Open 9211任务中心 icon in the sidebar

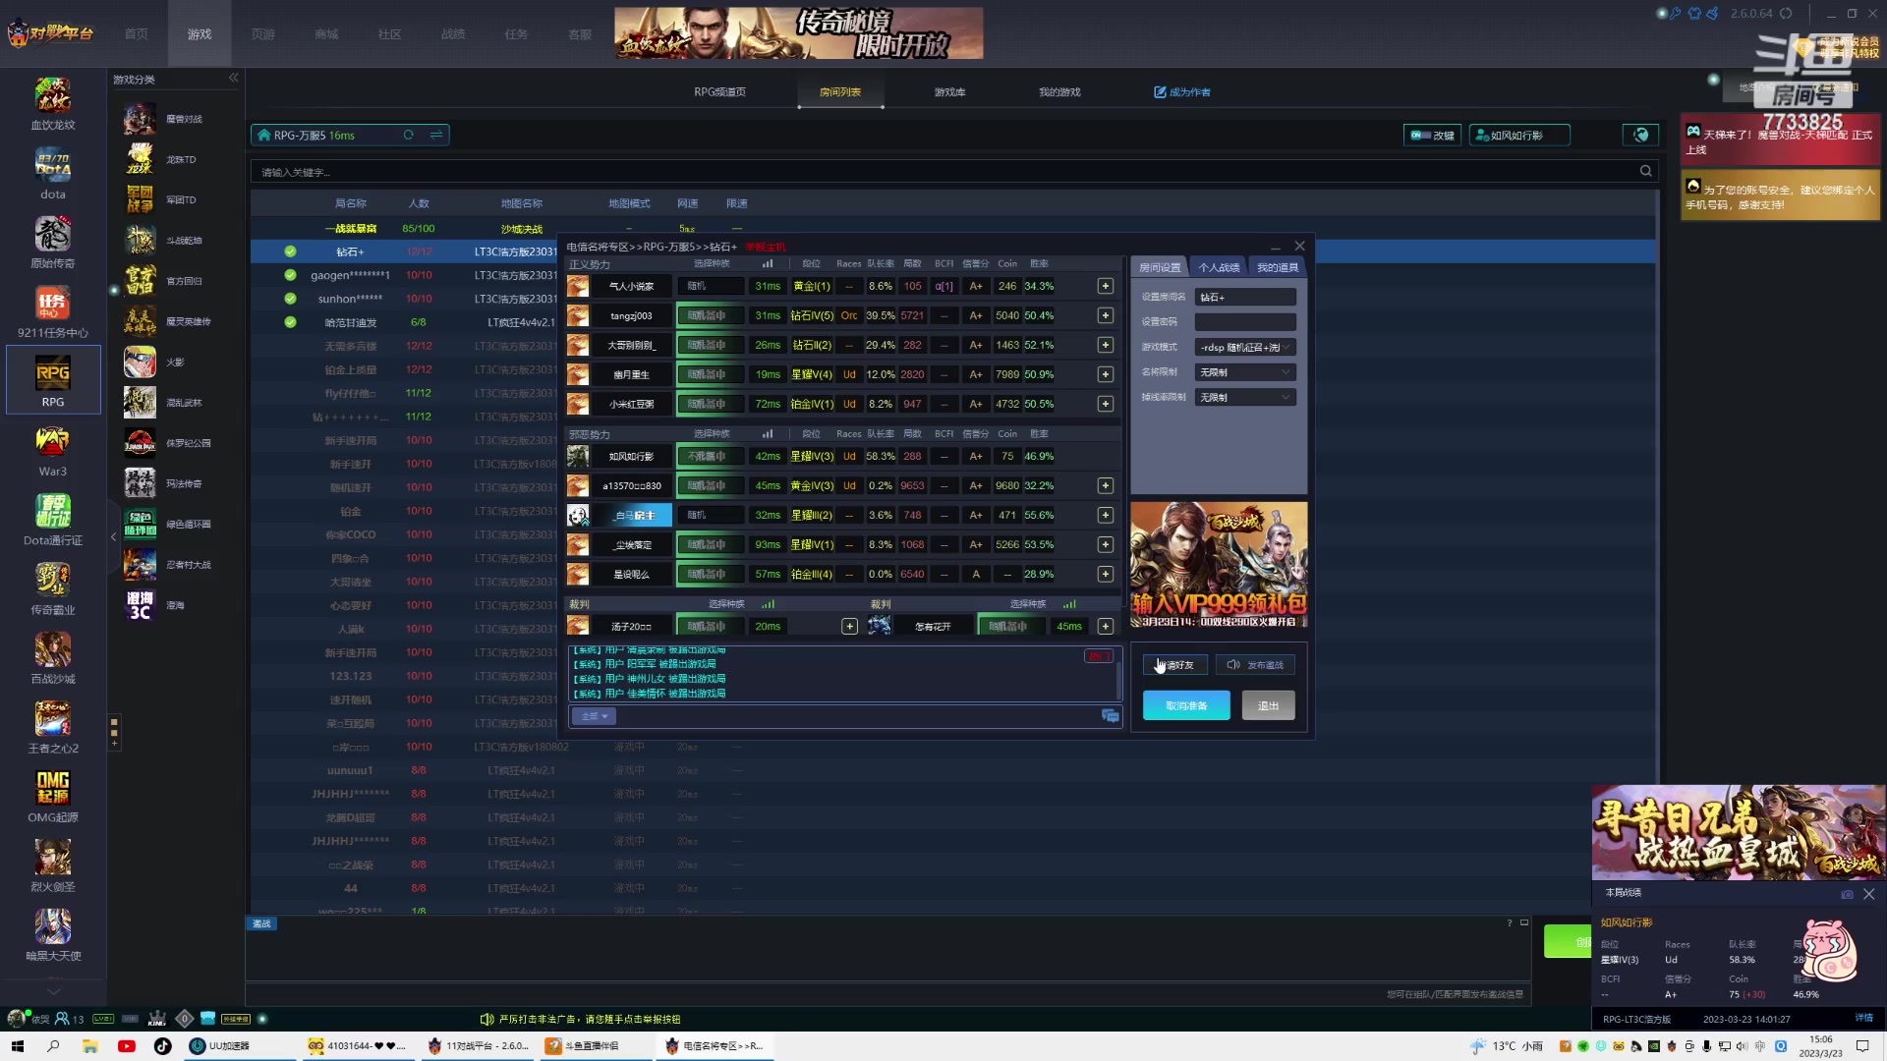(53, 312)
